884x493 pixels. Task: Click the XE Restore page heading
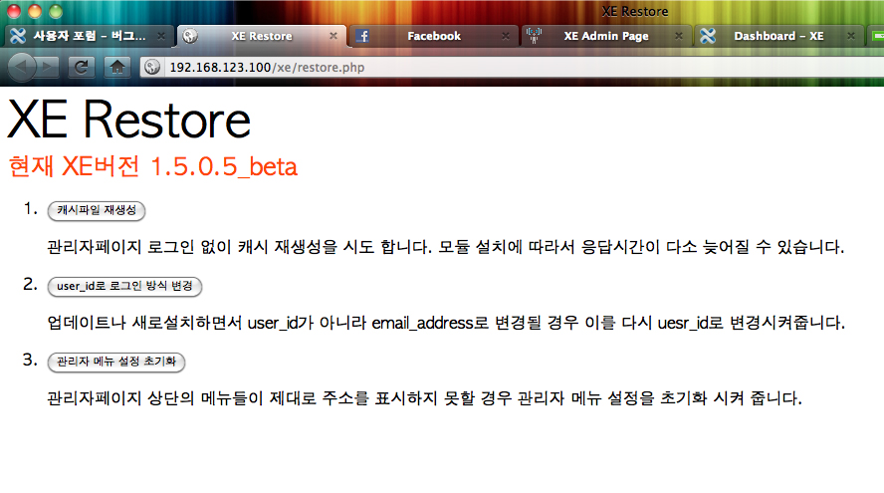tap(129, 120)
